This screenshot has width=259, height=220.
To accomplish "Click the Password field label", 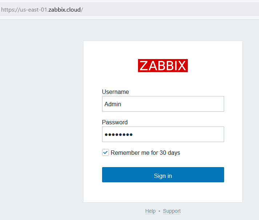I will tap(115, 123).
